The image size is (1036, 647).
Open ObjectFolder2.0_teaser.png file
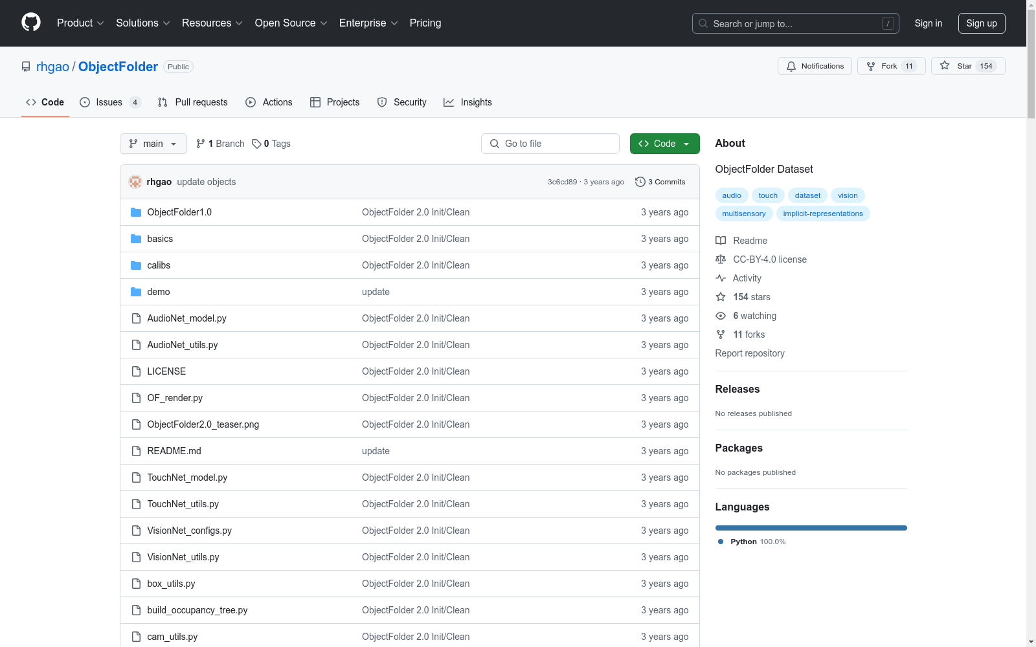tap(203, 424)
